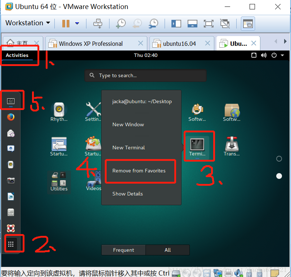Open the Software box-and-globe app icon
The image size is (291, 277).
[232, 112]
